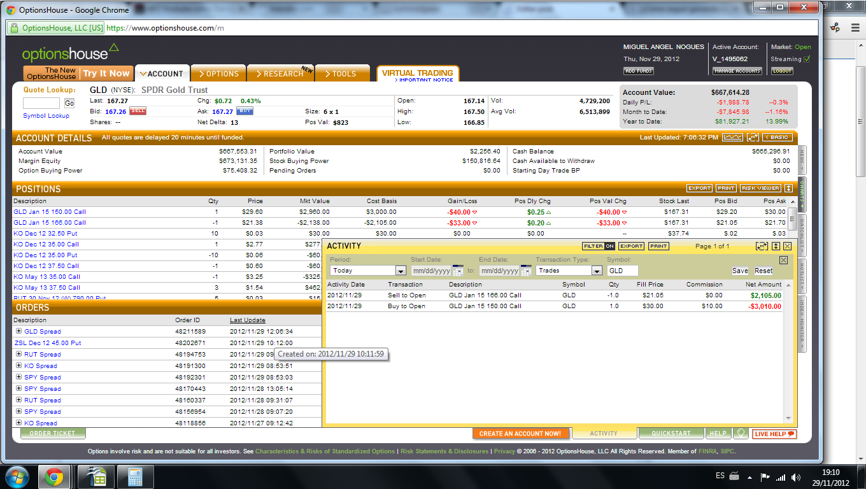Expand the SPY Spread order 48192301

[18, 377]
